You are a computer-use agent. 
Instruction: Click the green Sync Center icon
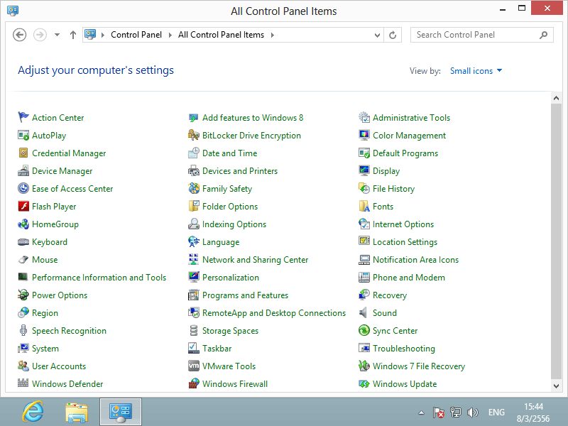[x=364, y=330]
